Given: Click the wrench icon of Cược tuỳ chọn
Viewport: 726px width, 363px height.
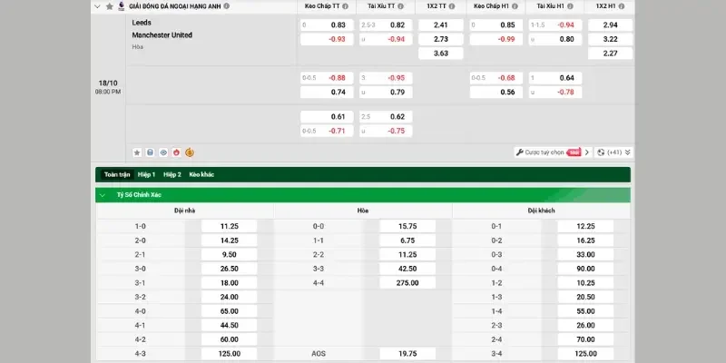Looking at the screenshot, I should (x=519, y=152).
